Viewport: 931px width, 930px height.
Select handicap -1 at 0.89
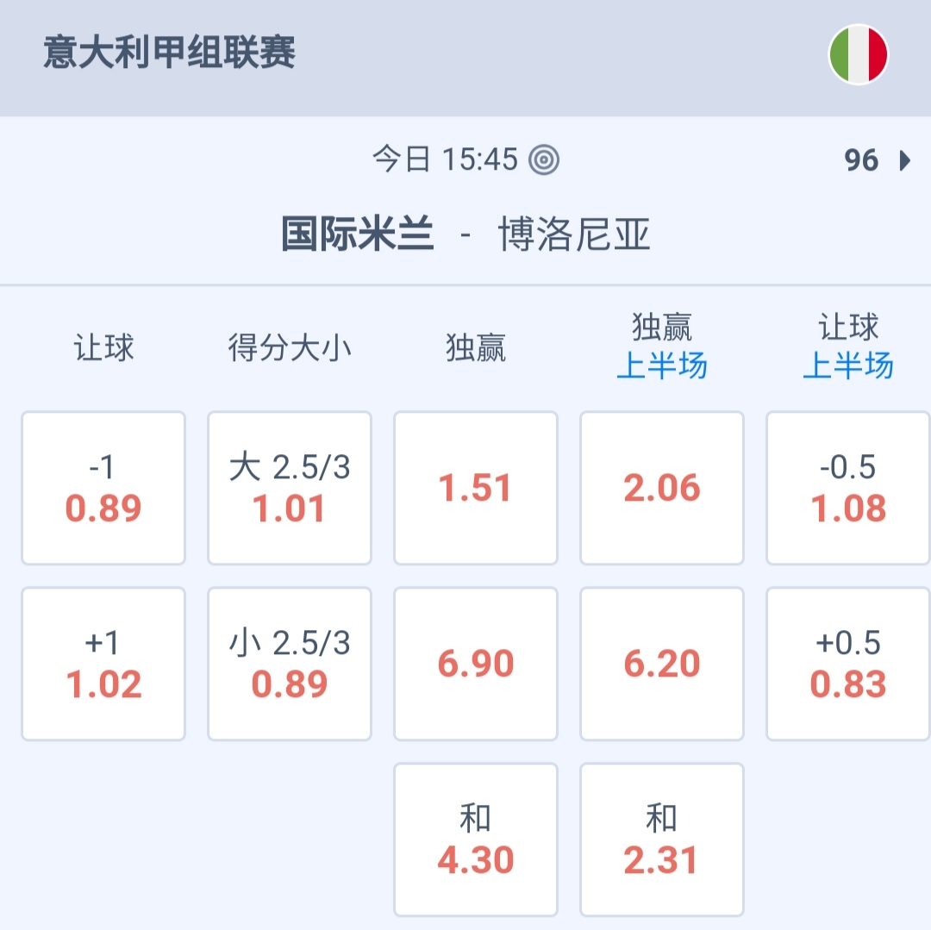103,488
